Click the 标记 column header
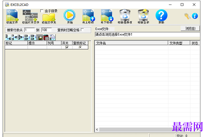Image resolution: width=209 pixels, height=137 pixels. coord(16,43)
